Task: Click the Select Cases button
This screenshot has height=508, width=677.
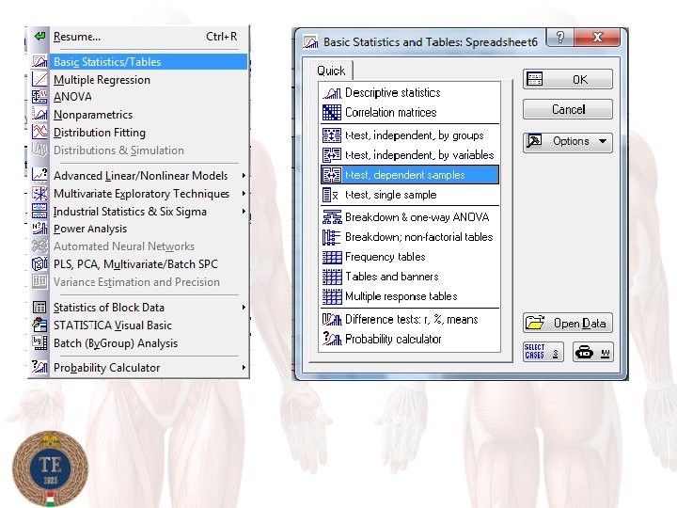Action: click(x=543, y=352)
